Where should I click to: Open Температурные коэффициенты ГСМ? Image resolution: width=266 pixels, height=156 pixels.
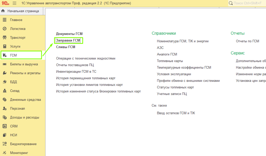pyautogui.click(x=184, y=68)
